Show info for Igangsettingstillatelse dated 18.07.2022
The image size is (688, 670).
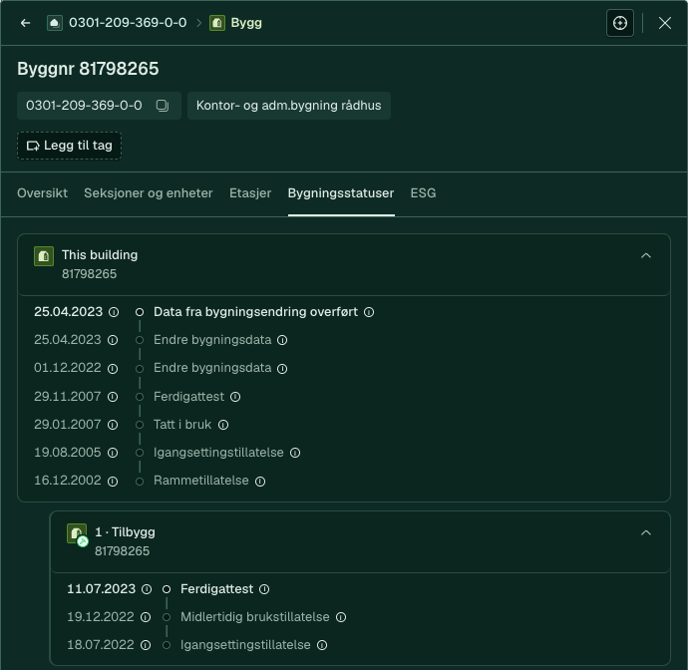pos(322,645)
